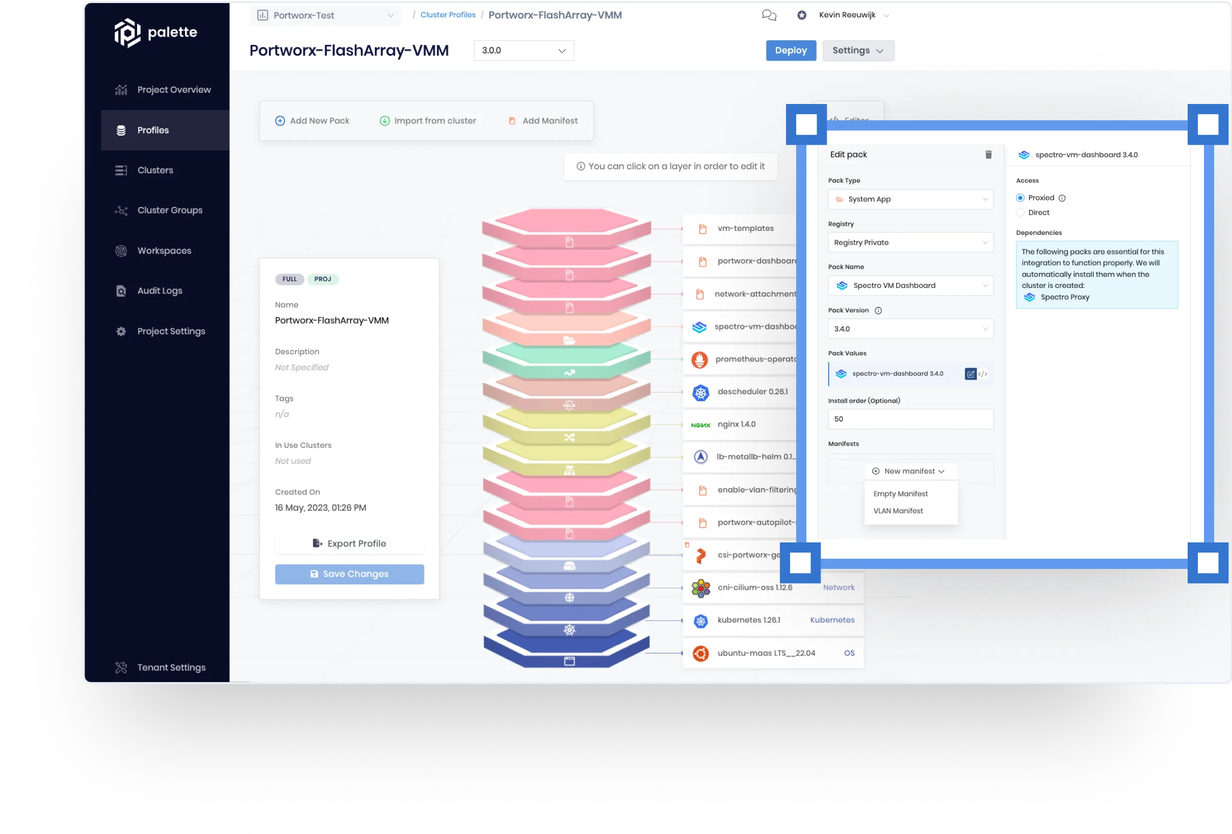Select the bottom dark blue OS hexagon layer
This screenshot has height=834, width=1232.
coord(566,649)
